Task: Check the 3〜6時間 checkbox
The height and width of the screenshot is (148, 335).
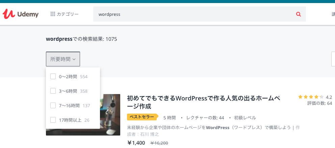Action: pos(53,91)
